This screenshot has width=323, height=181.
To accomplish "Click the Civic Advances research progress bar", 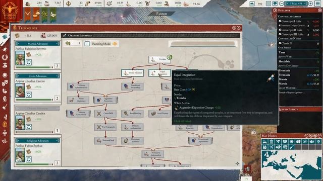I will point(34,100).
